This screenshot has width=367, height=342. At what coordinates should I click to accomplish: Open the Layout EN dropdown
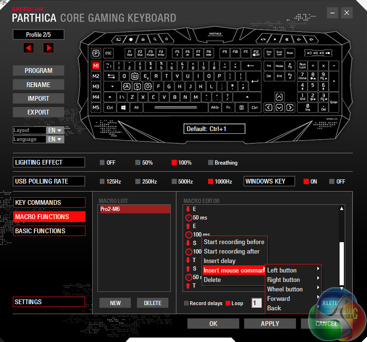(55, 130)
